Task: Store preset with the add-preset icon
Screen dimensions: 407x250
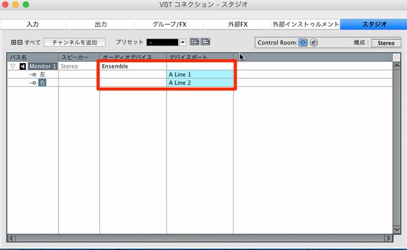Action: tap(194, 42)
